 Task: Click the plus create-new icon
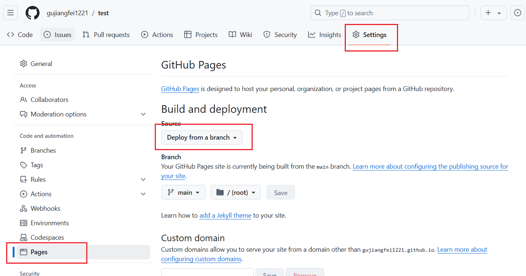click(x=488, y=13)
